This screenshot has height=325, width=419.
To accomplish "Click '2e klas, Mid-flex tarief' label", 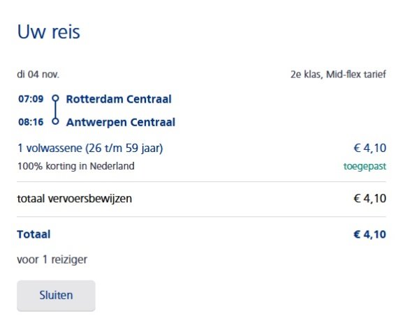I will point(338,74).
